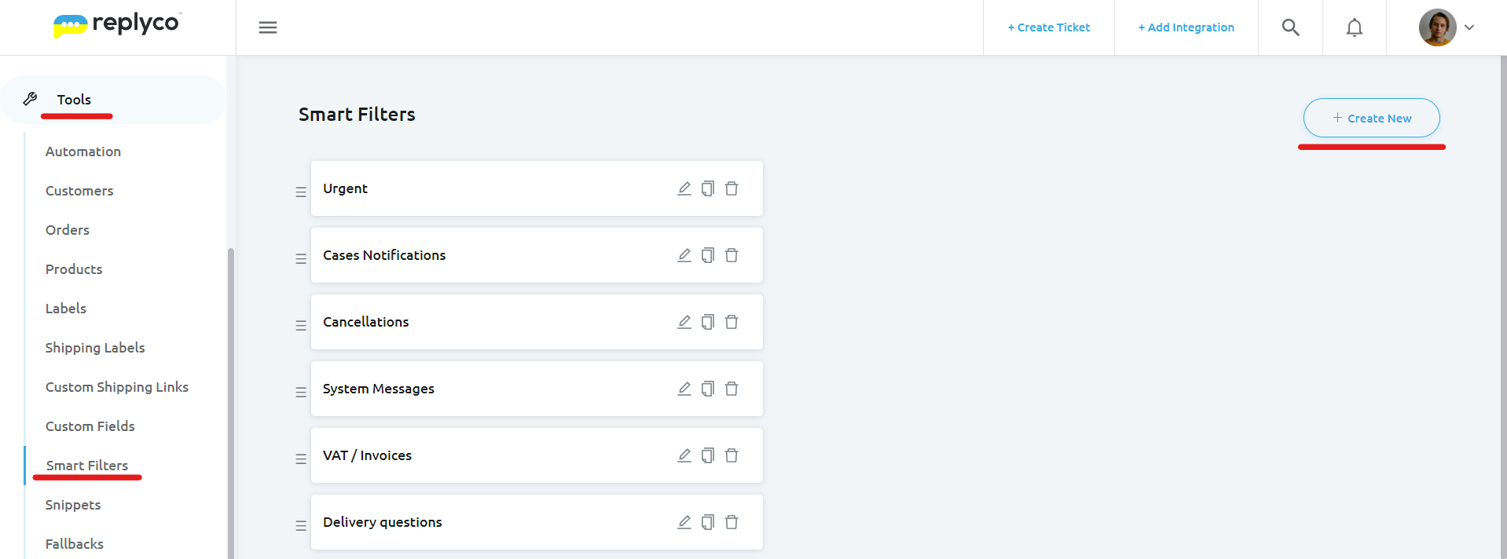Edit the Urgent smart filter
Viewport: 1507px width, 559px height.
click(684, 188)
